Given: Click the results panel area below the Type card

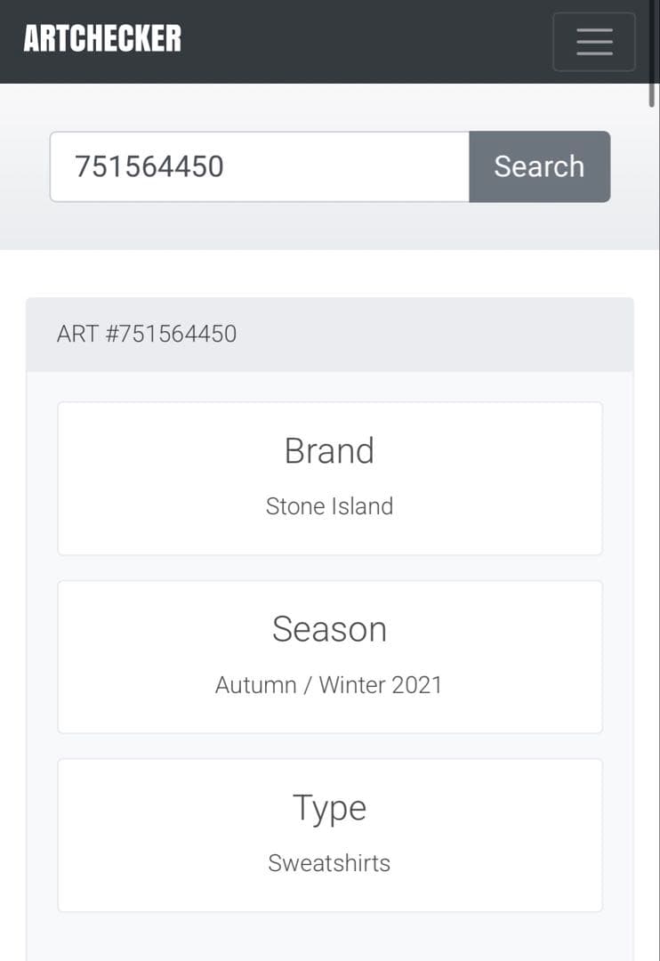Looking at the screenshot, I should click(329, 936).
